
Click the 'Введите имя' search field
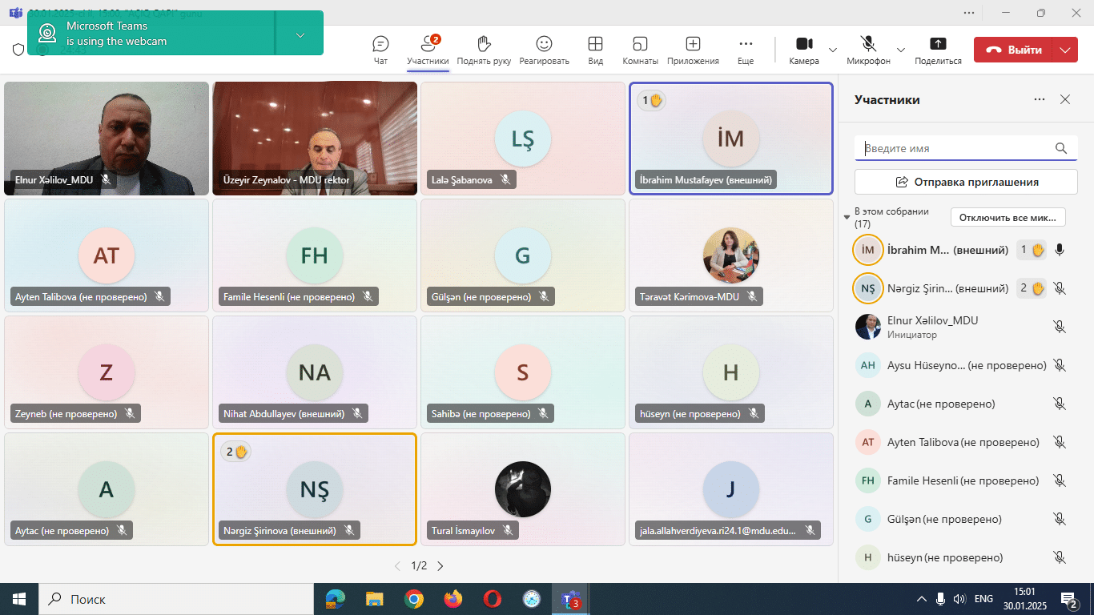click(957, 148)
